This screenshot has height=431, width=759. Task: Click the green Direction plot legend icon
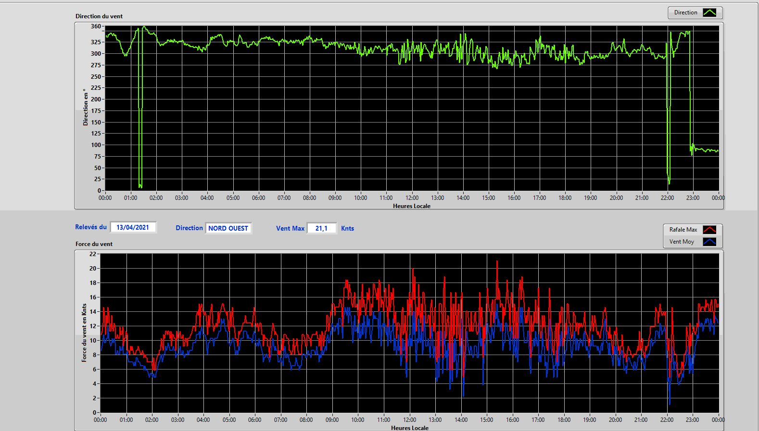pyautogui.click(x=709, y=12)
